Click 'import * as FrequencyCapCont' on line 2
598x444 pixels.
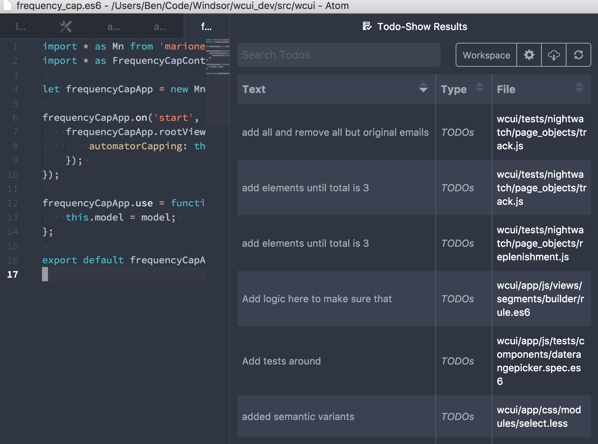124,61
